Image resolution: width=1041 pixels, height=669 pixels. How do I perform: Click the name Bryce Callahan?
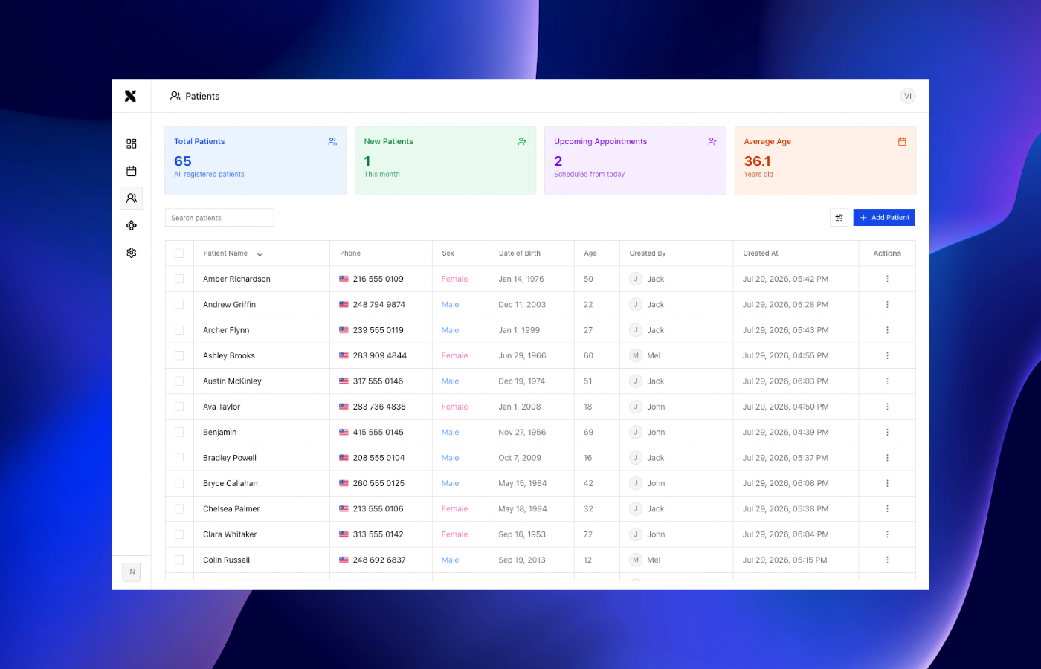(231, 483)
